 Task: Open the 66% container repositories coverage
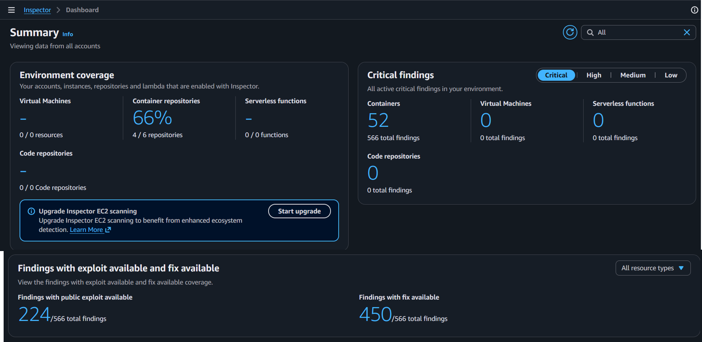pyautogui.click(x=152, y=118)
